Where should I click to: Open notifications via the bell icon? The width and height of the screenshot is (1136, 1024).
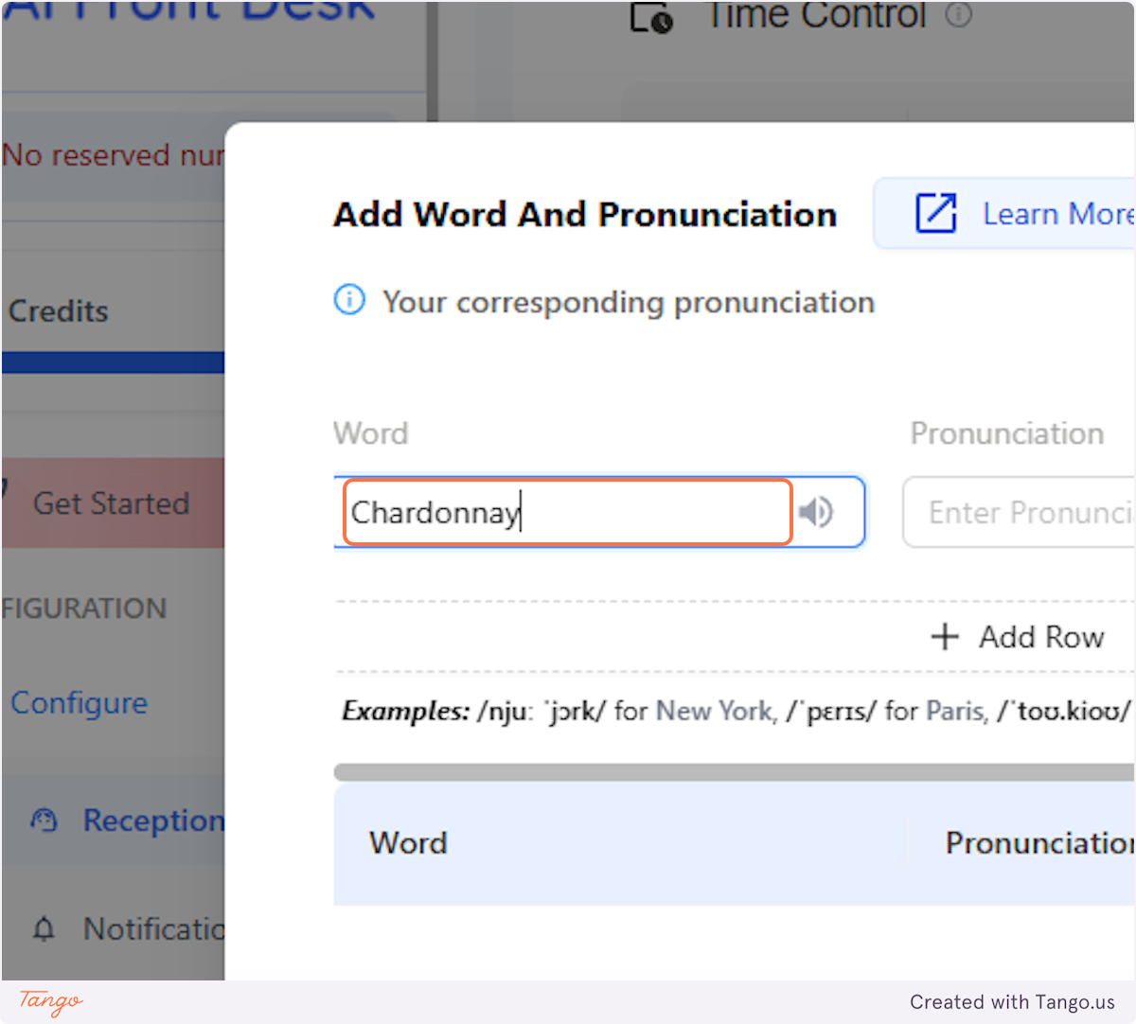[x=44, y=929]
